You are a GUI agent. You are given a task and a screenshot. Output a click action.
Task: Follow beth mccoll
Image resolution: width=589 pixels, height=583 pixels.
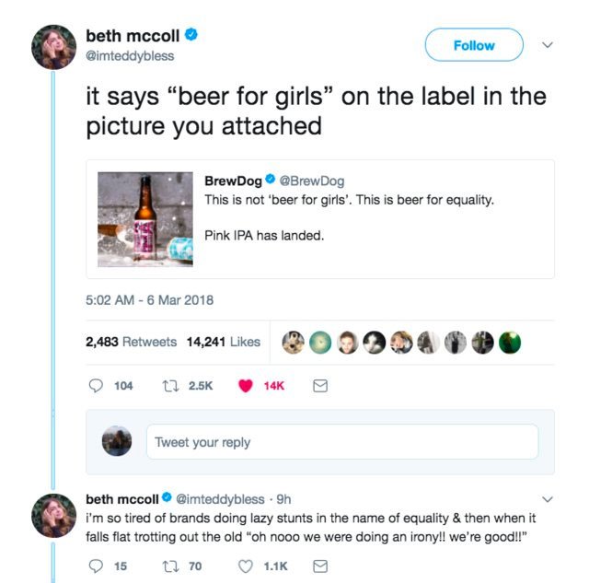pyautogui.click(x=473, y=45)
